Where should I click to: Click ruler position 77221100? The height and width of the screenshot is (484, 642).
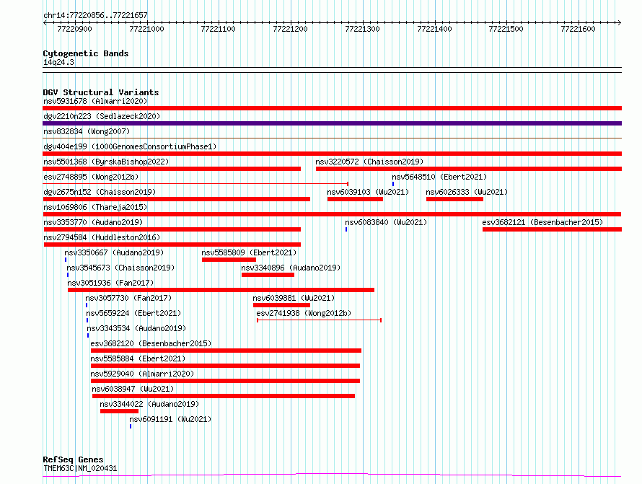[219, 29]
